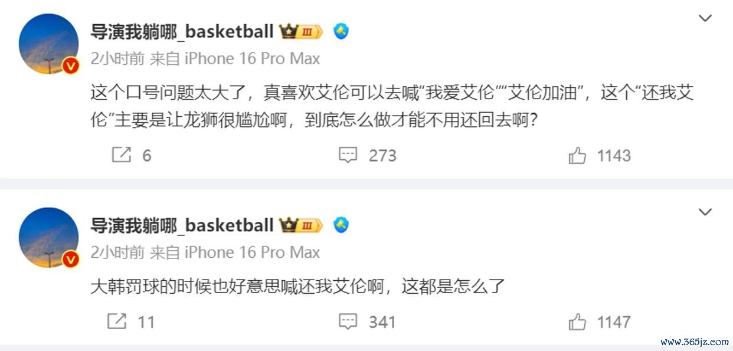Open comments icon on first post
The width and height of the screenshot is (733, 351).
[x=348, y=155]
